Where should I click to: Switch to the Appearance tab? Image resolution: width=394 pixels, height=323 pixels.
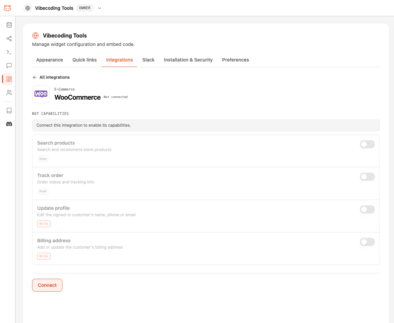(50, 60)
